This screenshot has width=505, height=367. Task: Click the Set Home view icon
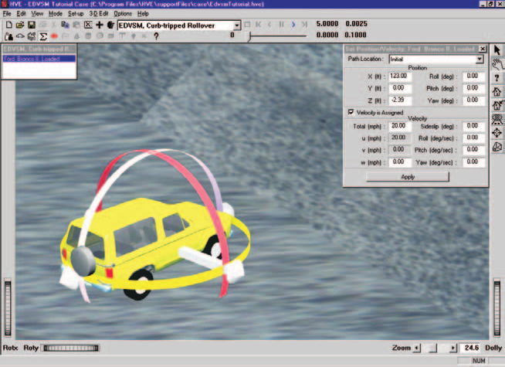coord(497,105)
